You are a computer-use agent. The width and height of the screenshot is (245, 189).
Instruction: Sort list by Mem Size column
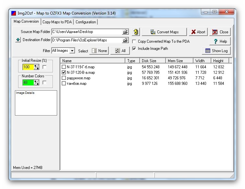click(x=179, y=61)
